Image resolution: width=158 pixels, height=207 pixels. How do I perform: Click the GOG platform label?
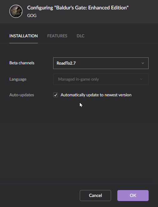click(32, 16)
